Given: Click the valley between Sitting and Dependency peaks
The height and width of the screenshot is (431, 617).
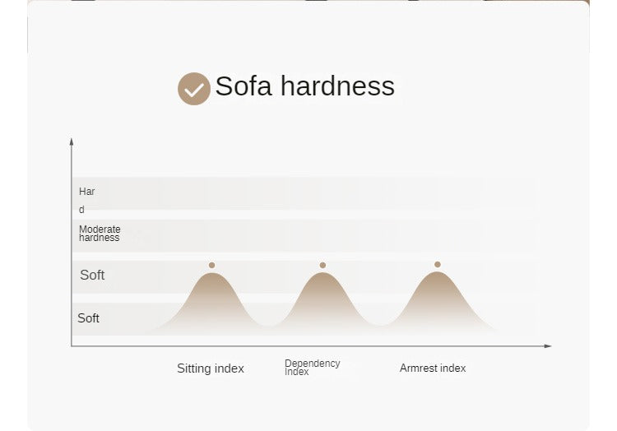Looking at the screenshot, I should (x=267, y=325).
